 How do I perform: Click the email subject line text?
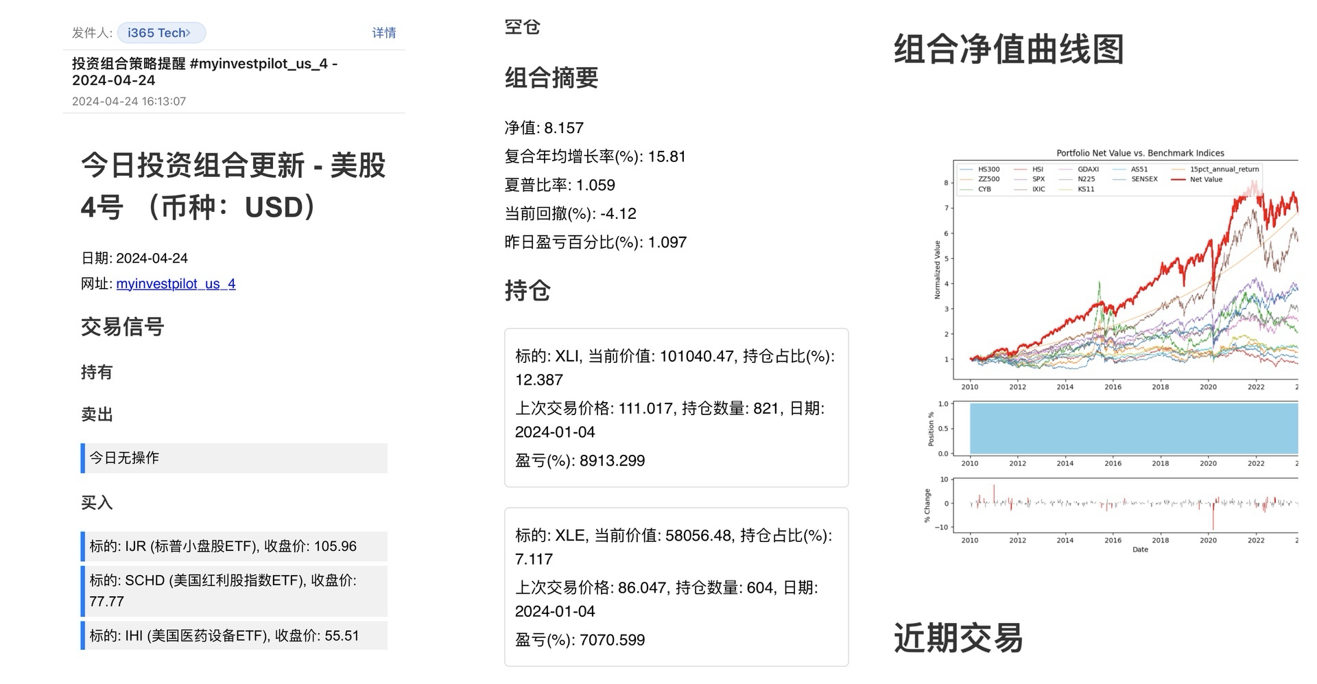[x=204, y=72]
